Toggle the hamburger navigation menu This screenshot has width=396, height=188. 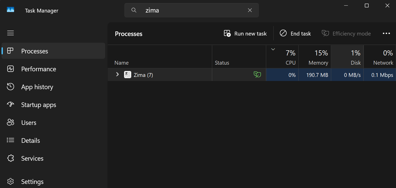10,33
